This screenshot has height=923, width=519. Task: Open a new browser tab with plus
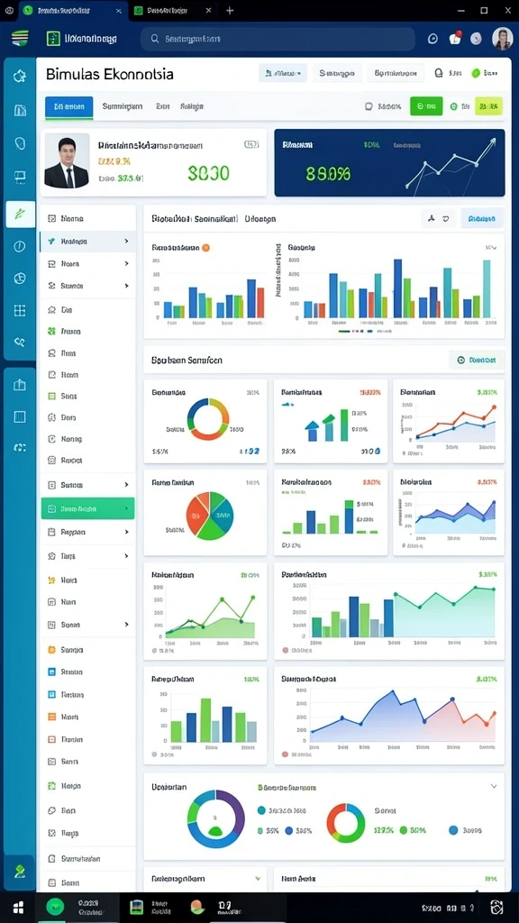[x=230, y=11]
